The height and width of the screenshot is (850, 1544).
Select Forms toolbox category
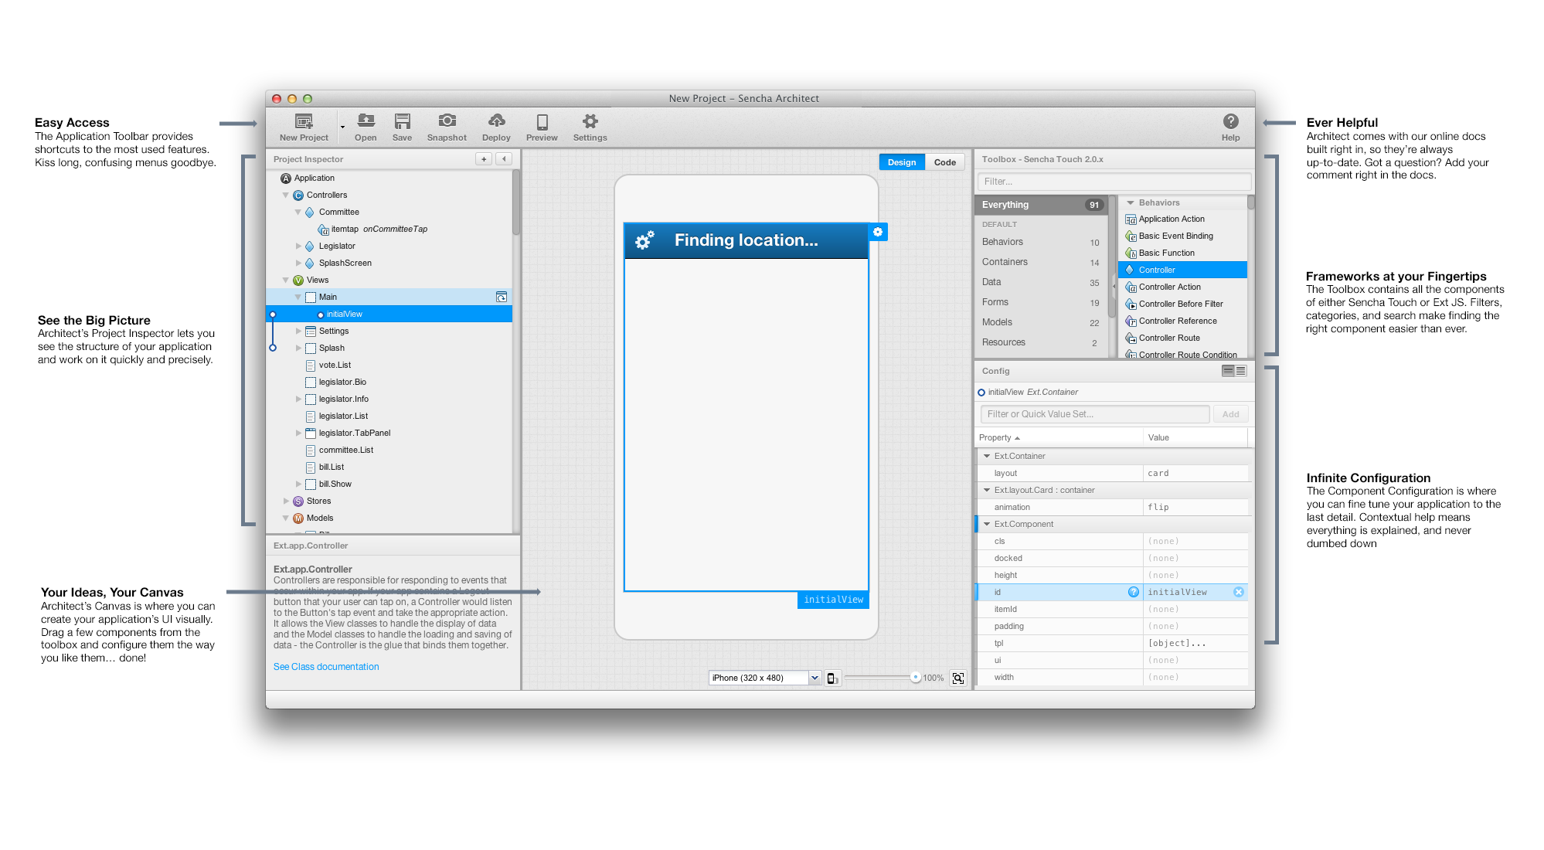tap(1042, 302)
